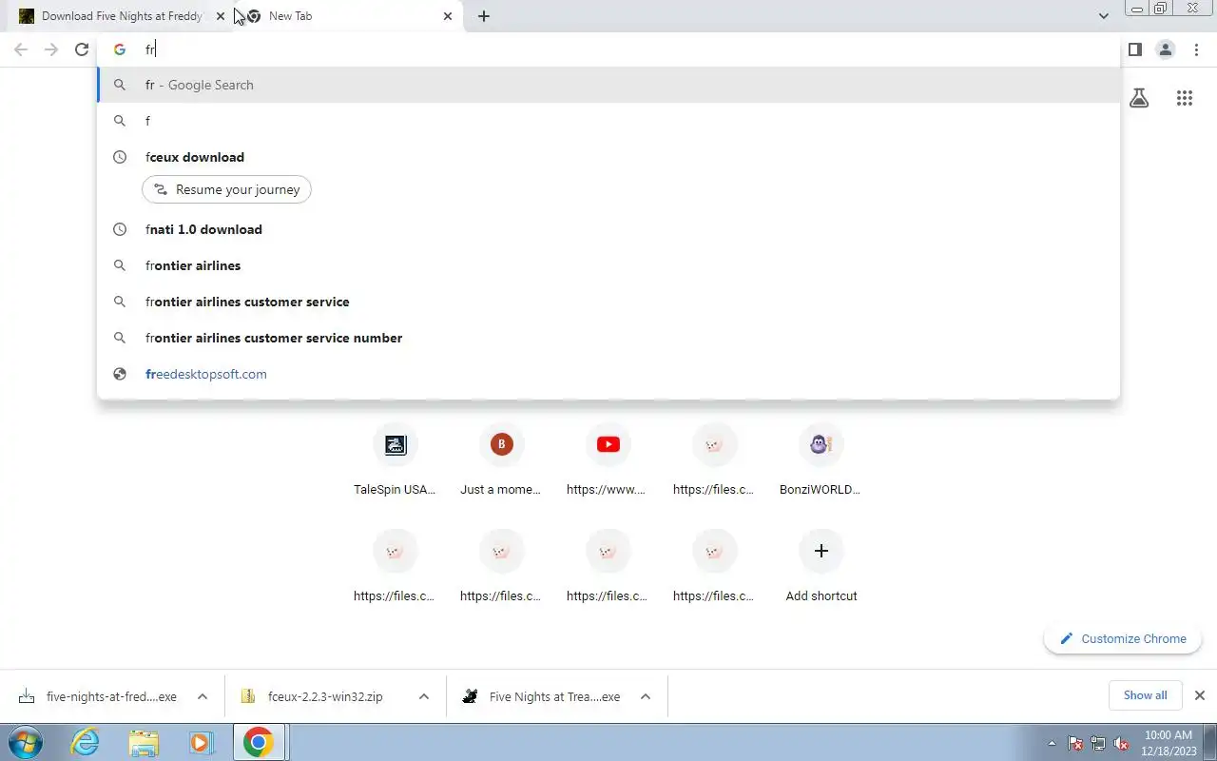Show hidden tray icons arrow
This screenshot has width=1217, height=761.
(x=1053, y=743)
